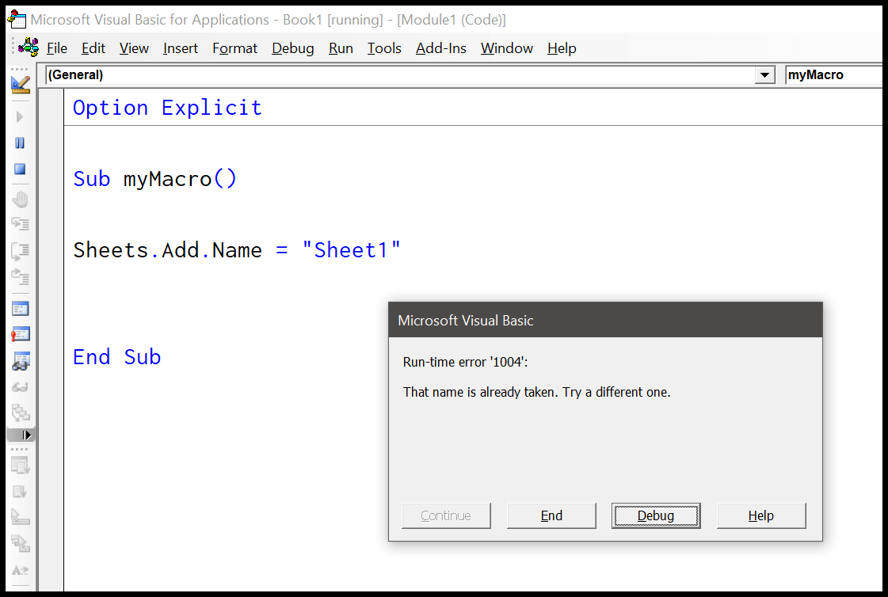Open the Debug menu

coord(292,48)
